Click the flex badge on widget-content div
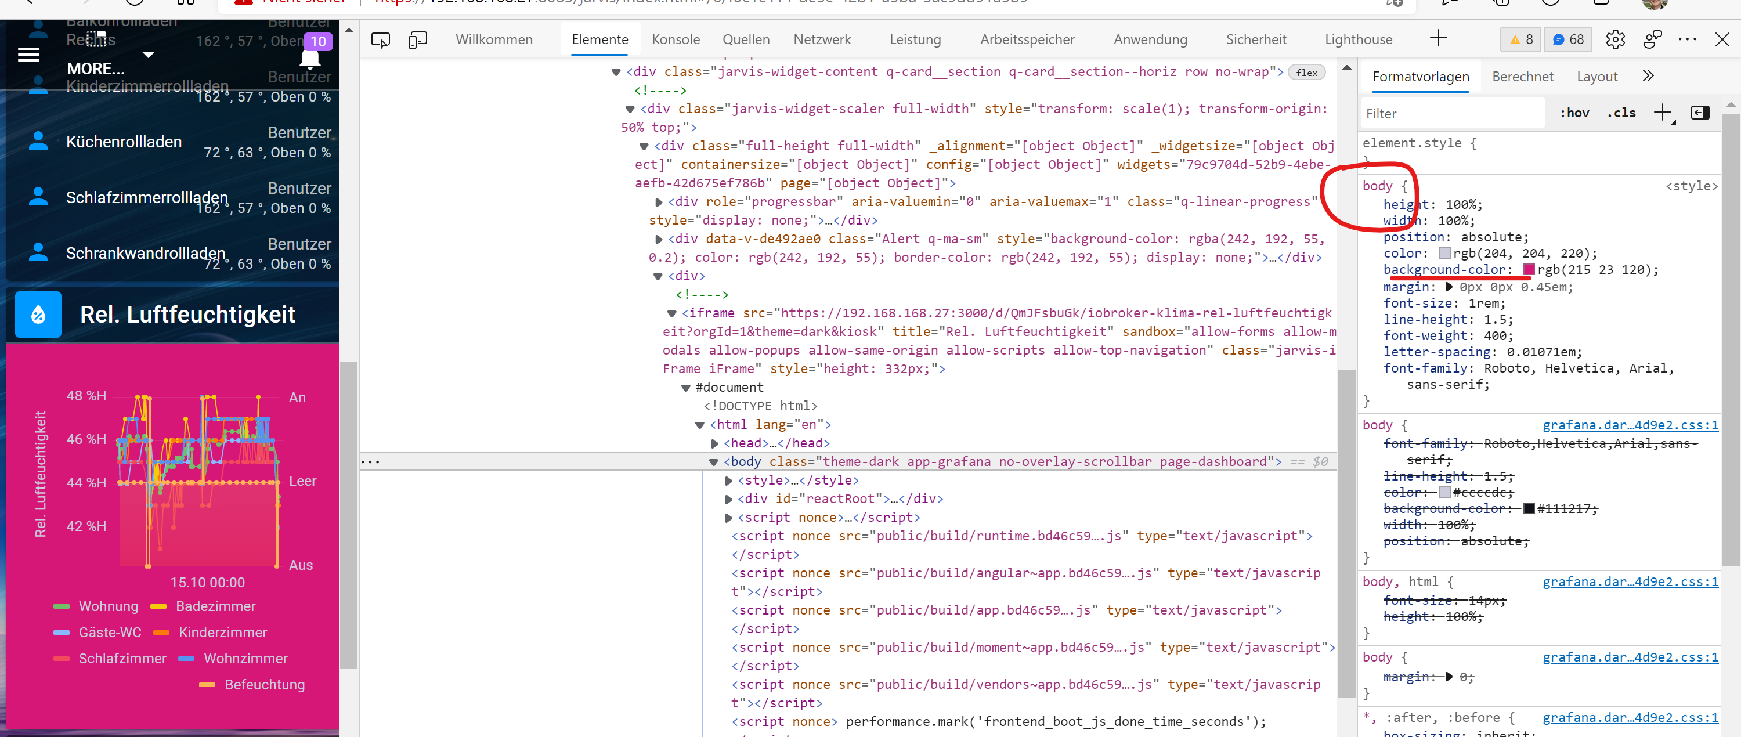This screenshot has height=737, width=1741. [1306, 73]
